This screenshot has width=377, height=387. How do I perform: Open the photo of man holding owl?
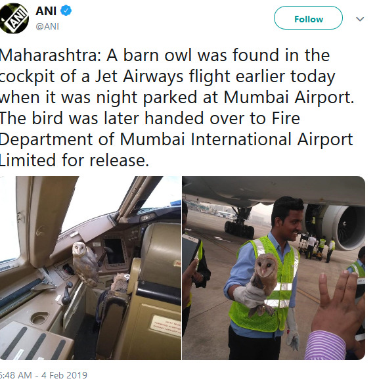273,268
